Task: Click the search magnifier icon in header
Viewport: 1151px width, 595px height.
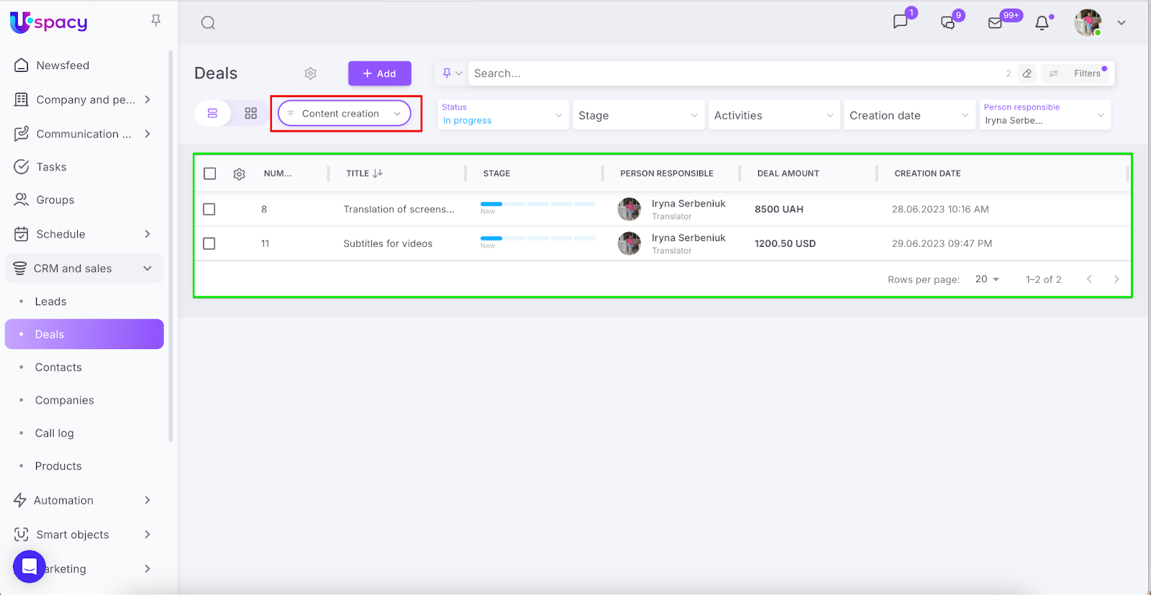Action: [208, 23]
